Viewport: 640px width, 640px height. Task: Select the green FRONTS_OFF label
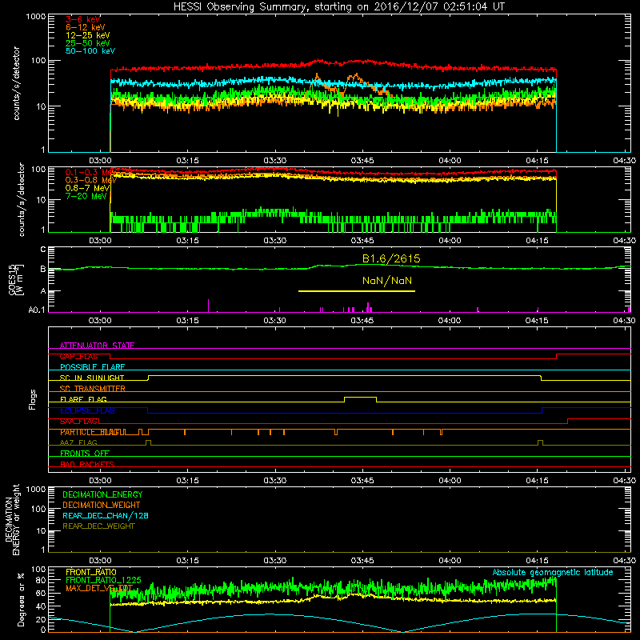85,453
